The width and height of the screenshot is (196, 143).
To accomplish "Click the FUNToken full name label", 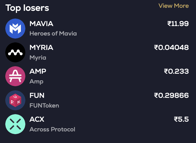I will 44,106.
